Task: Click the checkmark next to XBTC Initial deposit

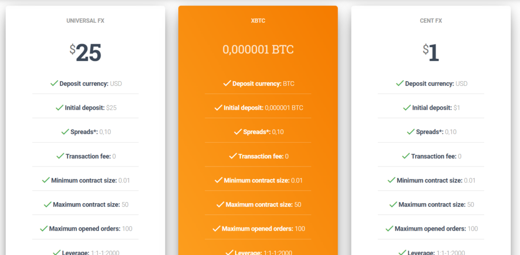Action: point(219,107)
